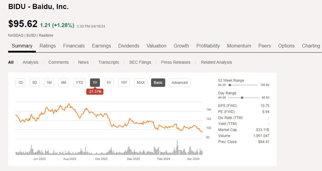322x171 pixels.
Task: Switch chart to Advanced mode
Action: 180,83
